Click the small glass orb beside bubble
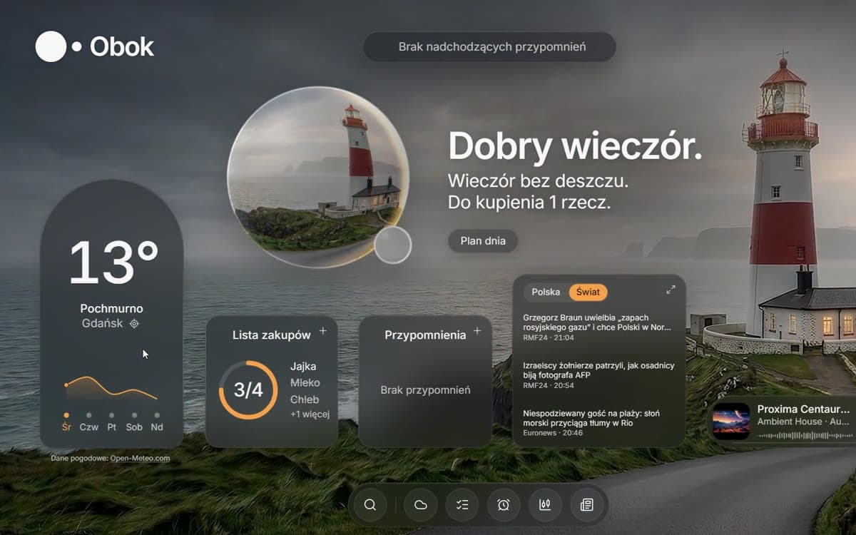The width and height of the screenshot is (856, 535). (x=393, y=245)
